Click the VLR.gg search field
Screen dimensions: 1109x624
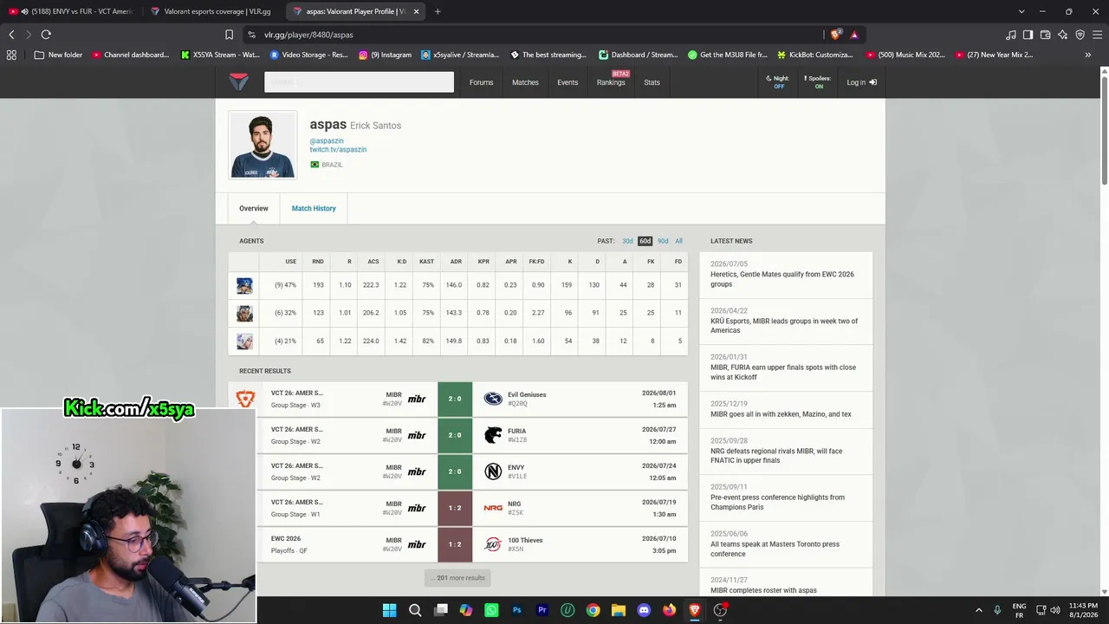pyautogui.click(x=360, y=82)
